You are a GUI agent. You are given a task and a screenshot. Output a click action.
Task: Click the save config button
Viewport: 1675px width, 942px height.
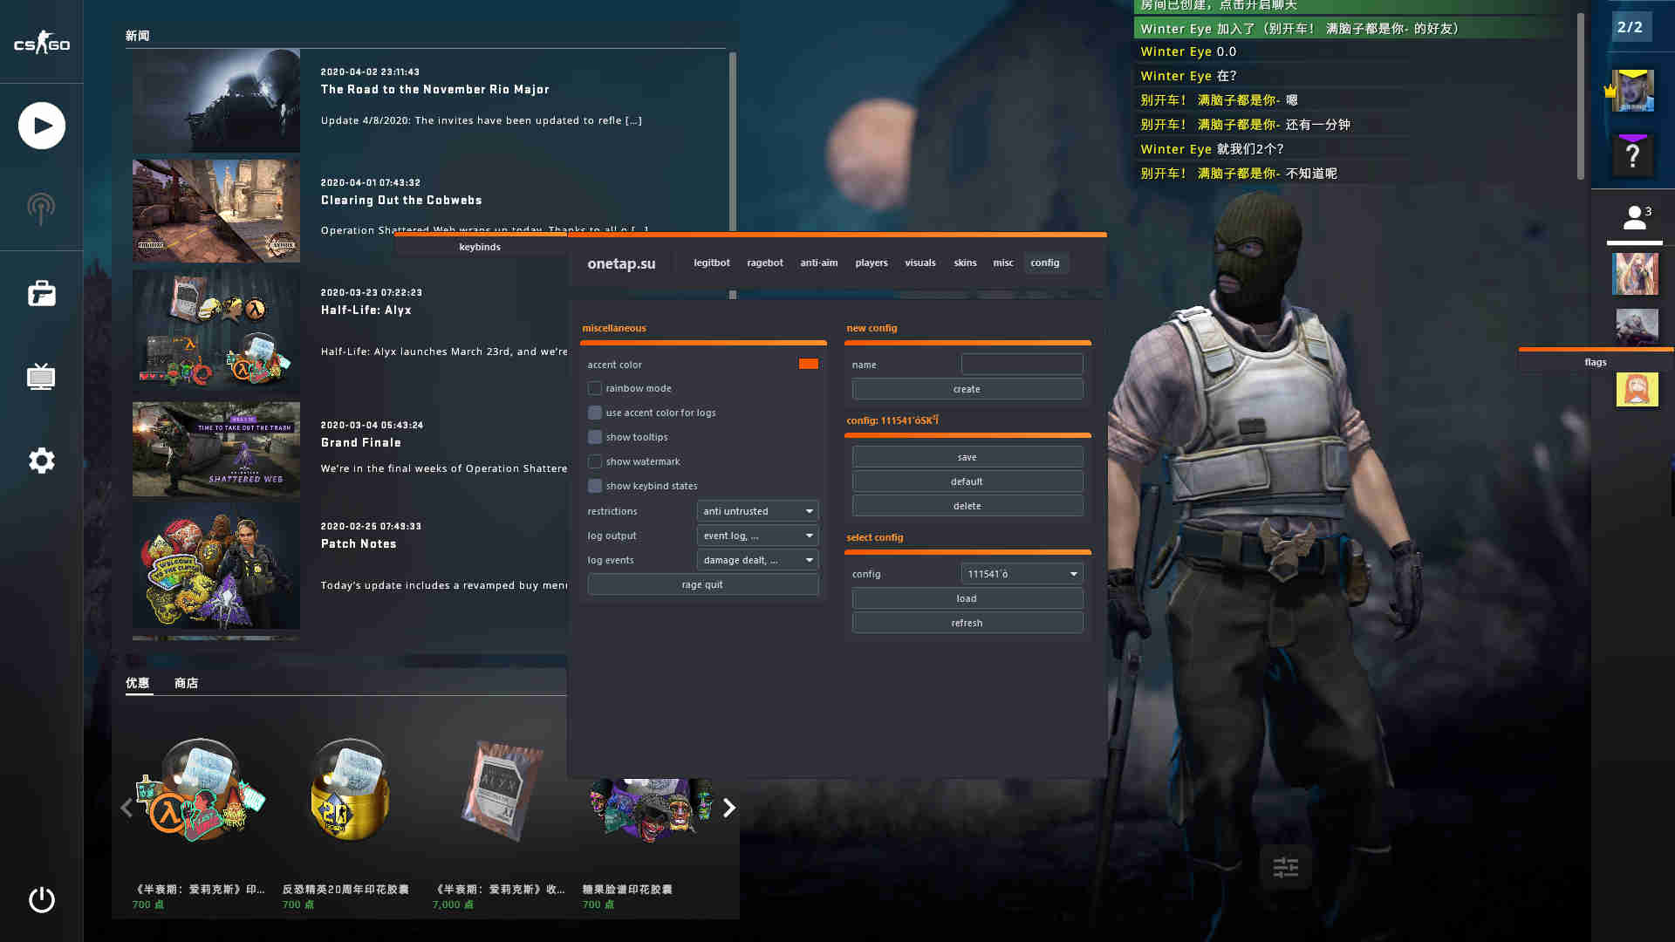(x=967, y=457)
